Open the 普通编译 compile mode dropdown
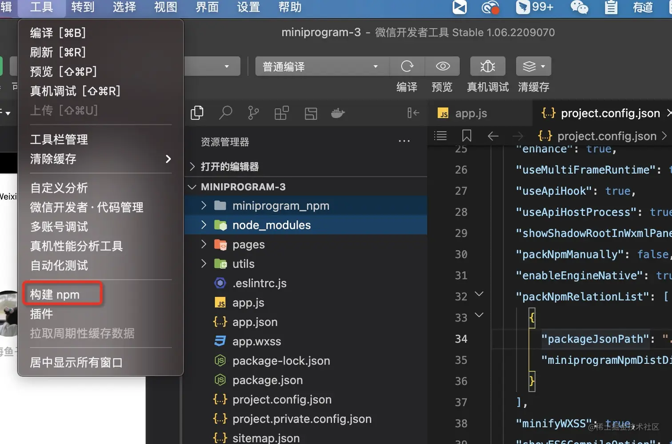This screenshot has height=444, width=672. coord(322,66)
